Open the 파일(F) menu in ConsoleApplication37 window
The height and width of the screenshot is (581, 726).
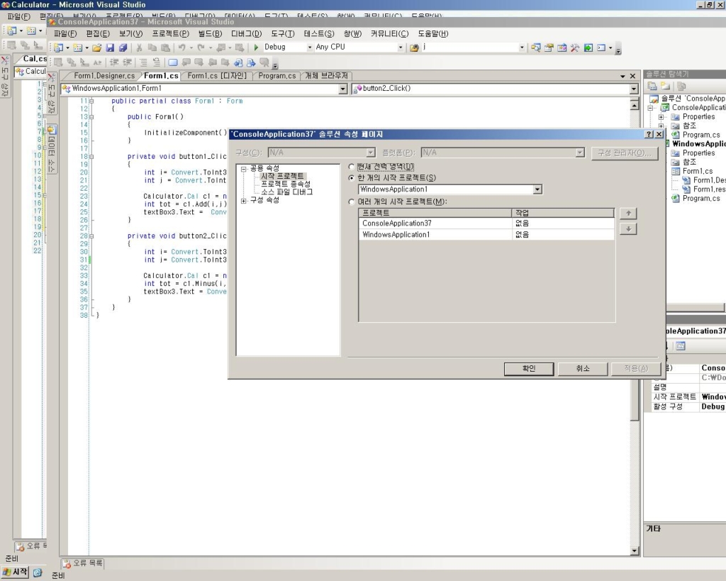click(x=65, y=34)
